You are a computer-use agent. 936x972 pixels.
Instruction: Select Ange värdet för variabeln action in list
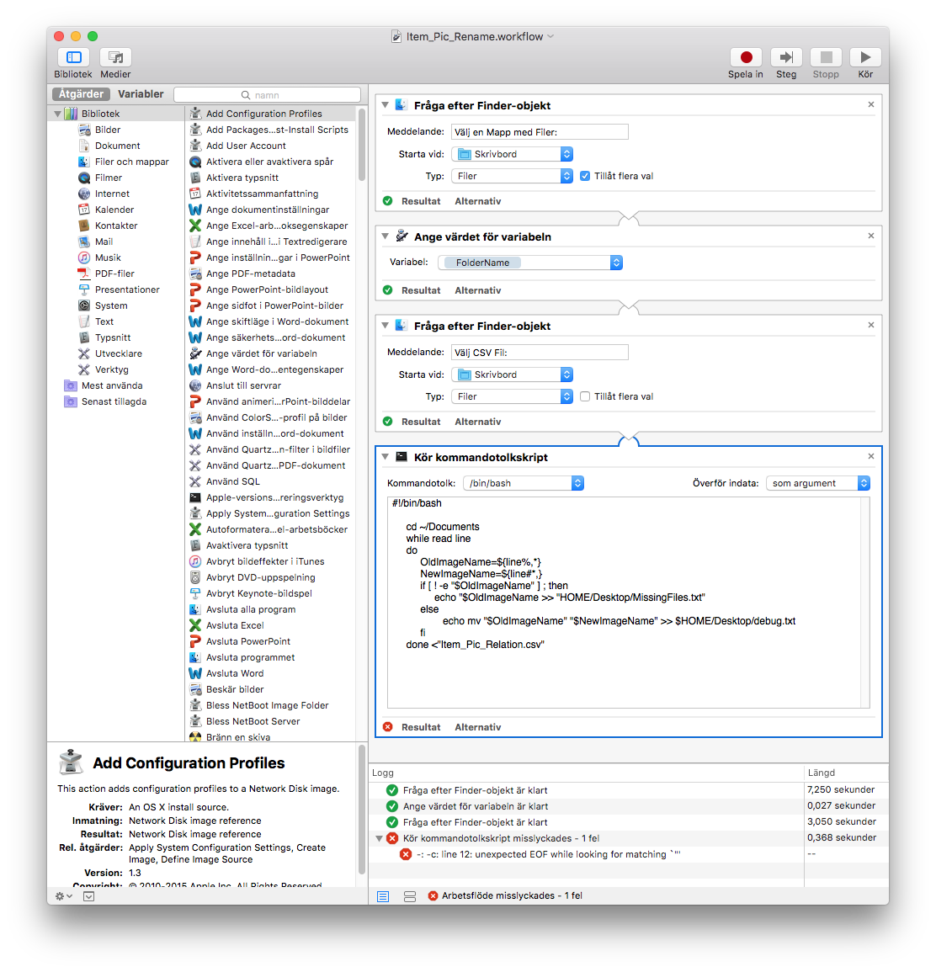[x=261, y=353]
